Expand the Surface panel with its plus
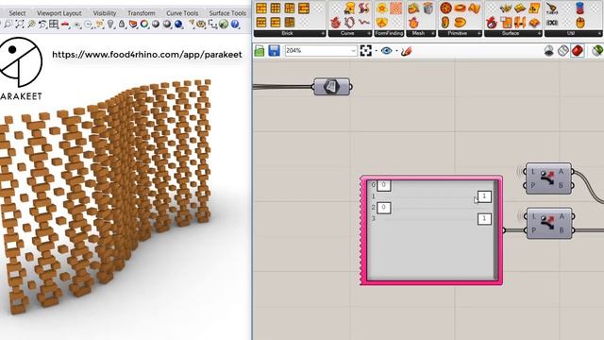This screenshot has height=340, width=604. click(539, 34)
